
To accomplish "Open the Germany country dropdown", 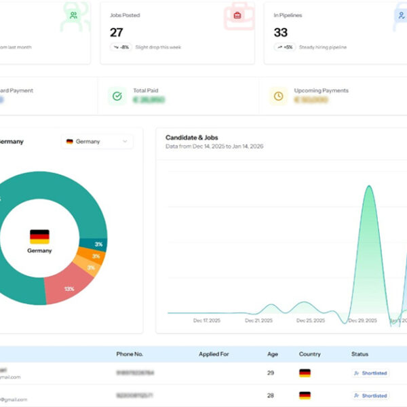I will point(97,142).
